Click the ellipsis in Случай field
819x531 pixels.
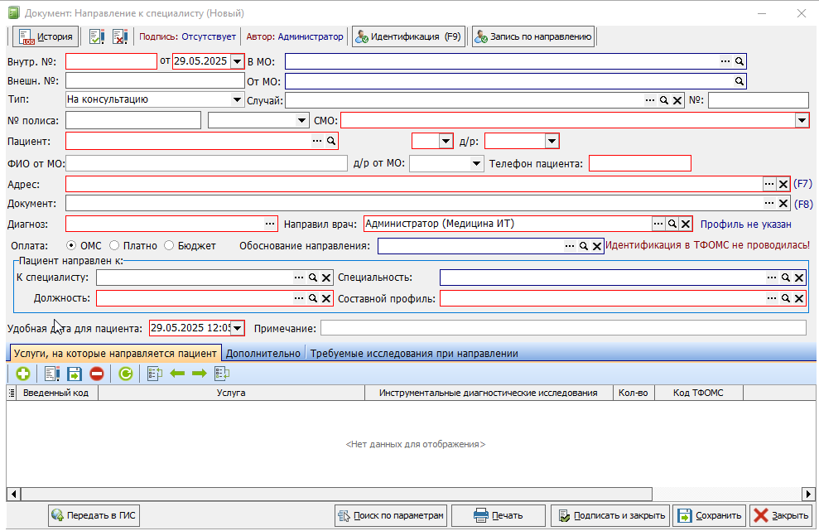pyautogui.click(x=650, y=100)
